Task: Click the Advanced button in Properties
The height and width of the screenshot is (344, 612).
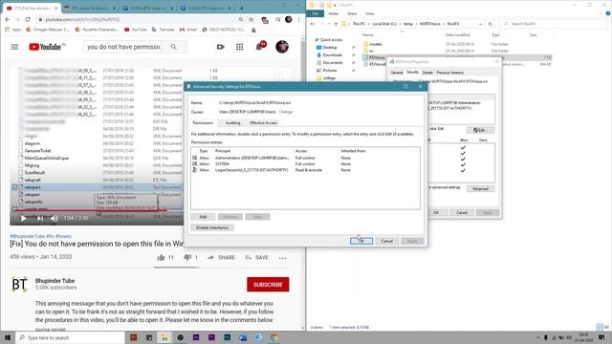Action: (480, 189)
